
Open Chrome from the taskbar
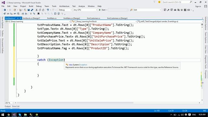(x=8, y=115)
